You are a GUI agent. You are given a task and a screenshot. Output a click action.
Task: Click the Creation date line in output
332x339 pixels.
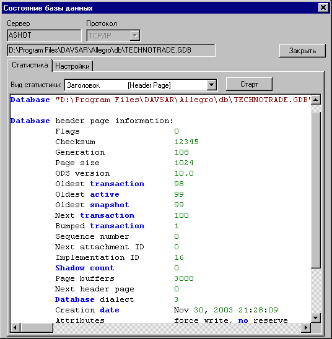click(x=166, y=310)
